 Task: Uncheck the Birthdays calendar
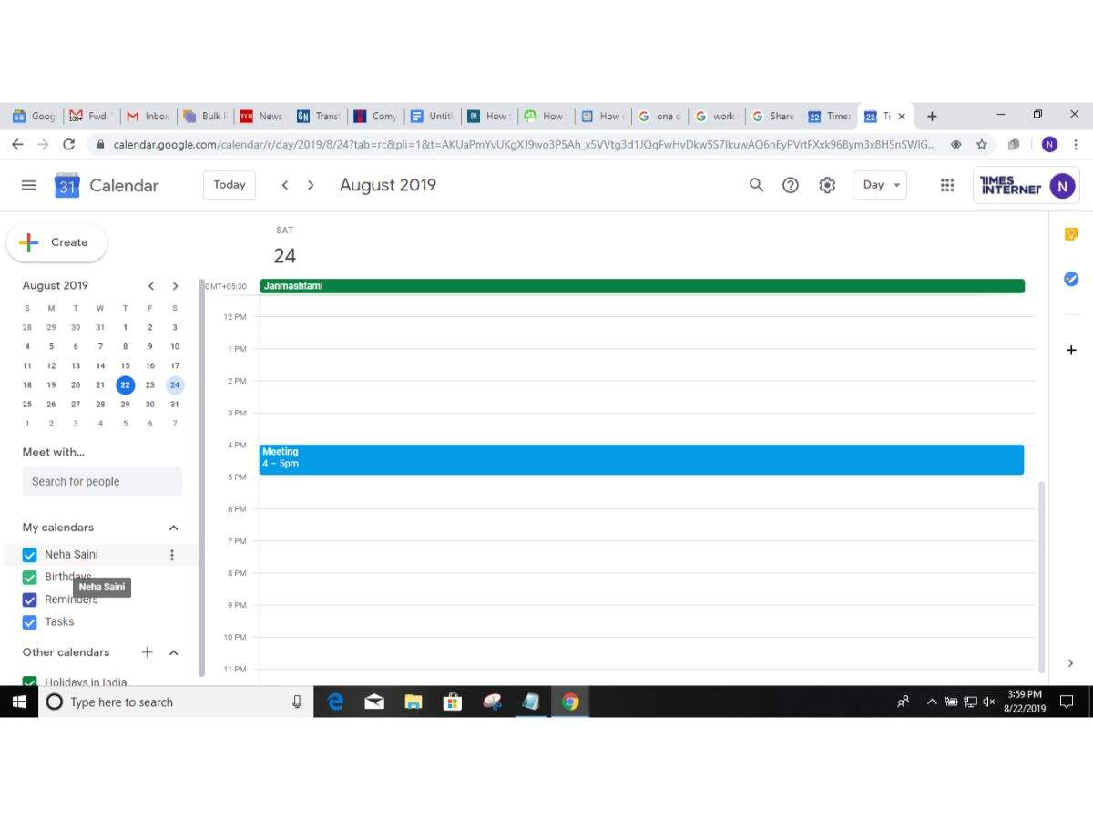29,577
